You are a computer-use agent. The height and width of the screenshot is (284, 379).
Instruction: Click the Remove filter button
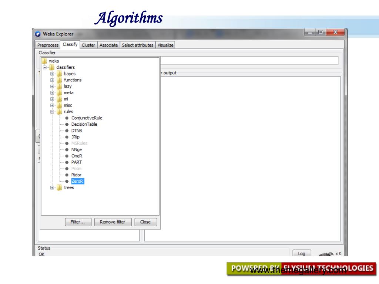click(113, 222)
